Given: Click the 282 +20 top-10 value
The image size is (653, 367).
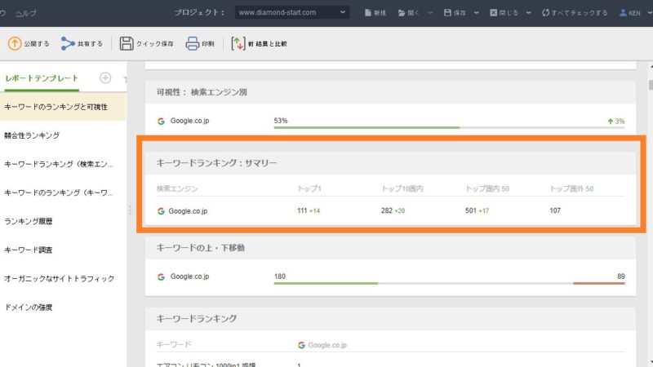Looking at the screenshot, I should coord(393,210).
